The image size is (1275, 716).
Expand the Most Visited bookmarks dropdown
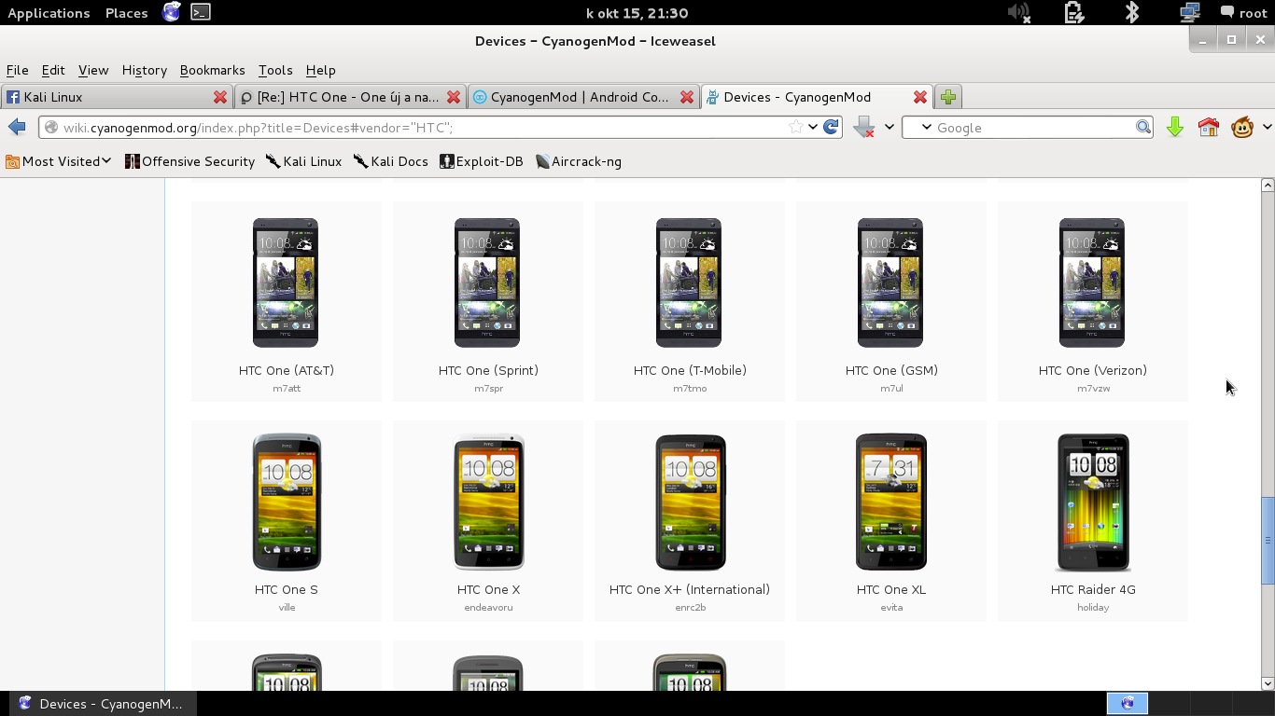pos(59,161)
